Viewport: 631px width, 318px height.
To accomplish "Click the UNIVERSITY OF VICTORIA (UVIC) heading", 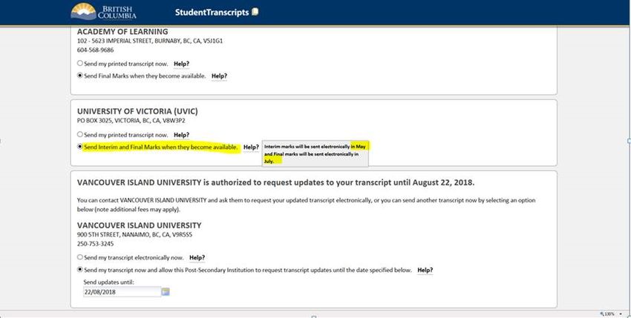I will pos(137,111).
